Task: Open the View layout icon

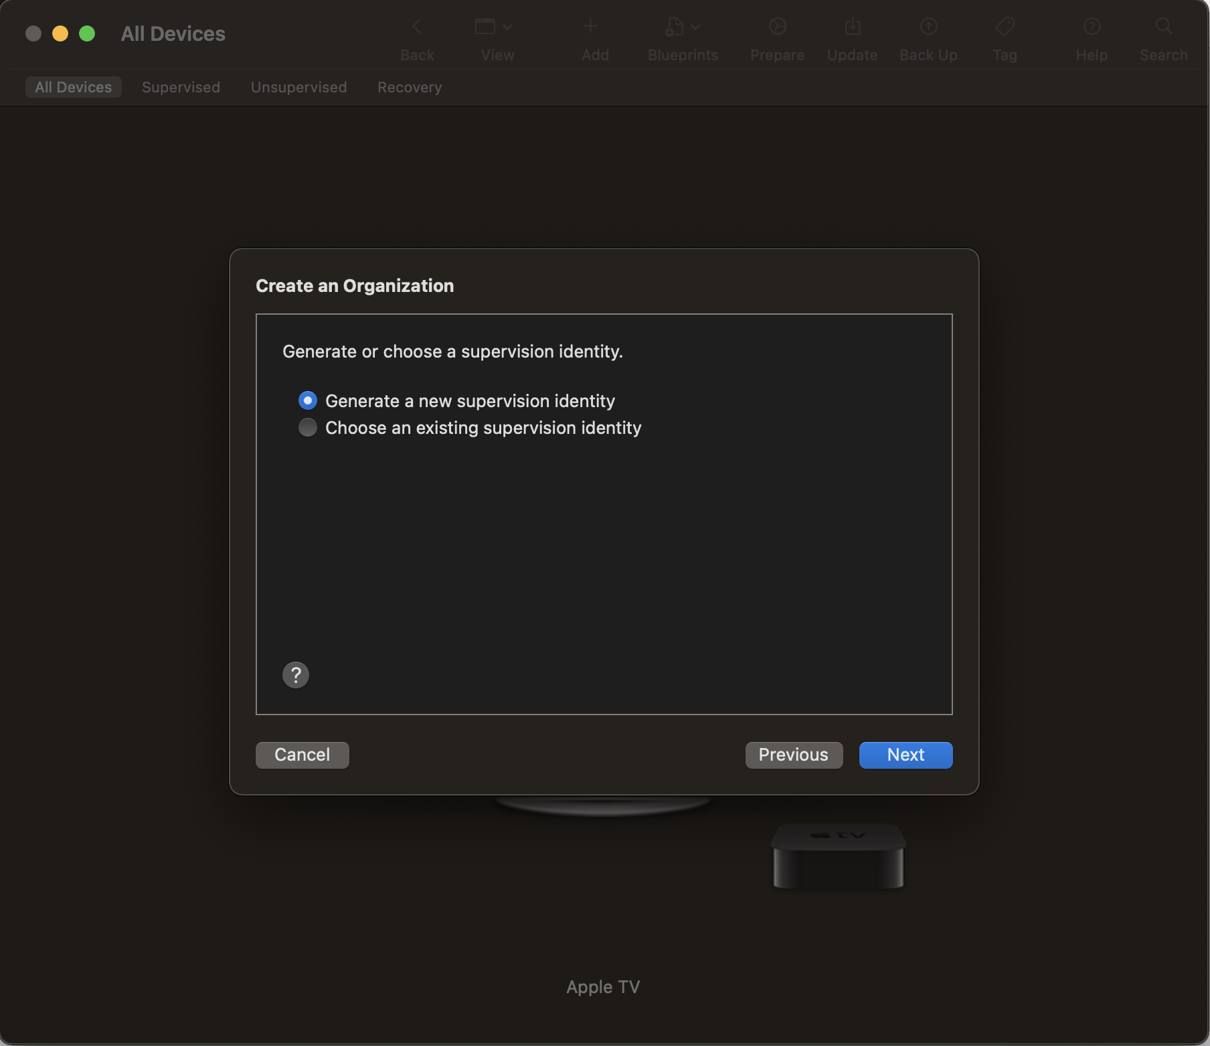Action: 485,27
